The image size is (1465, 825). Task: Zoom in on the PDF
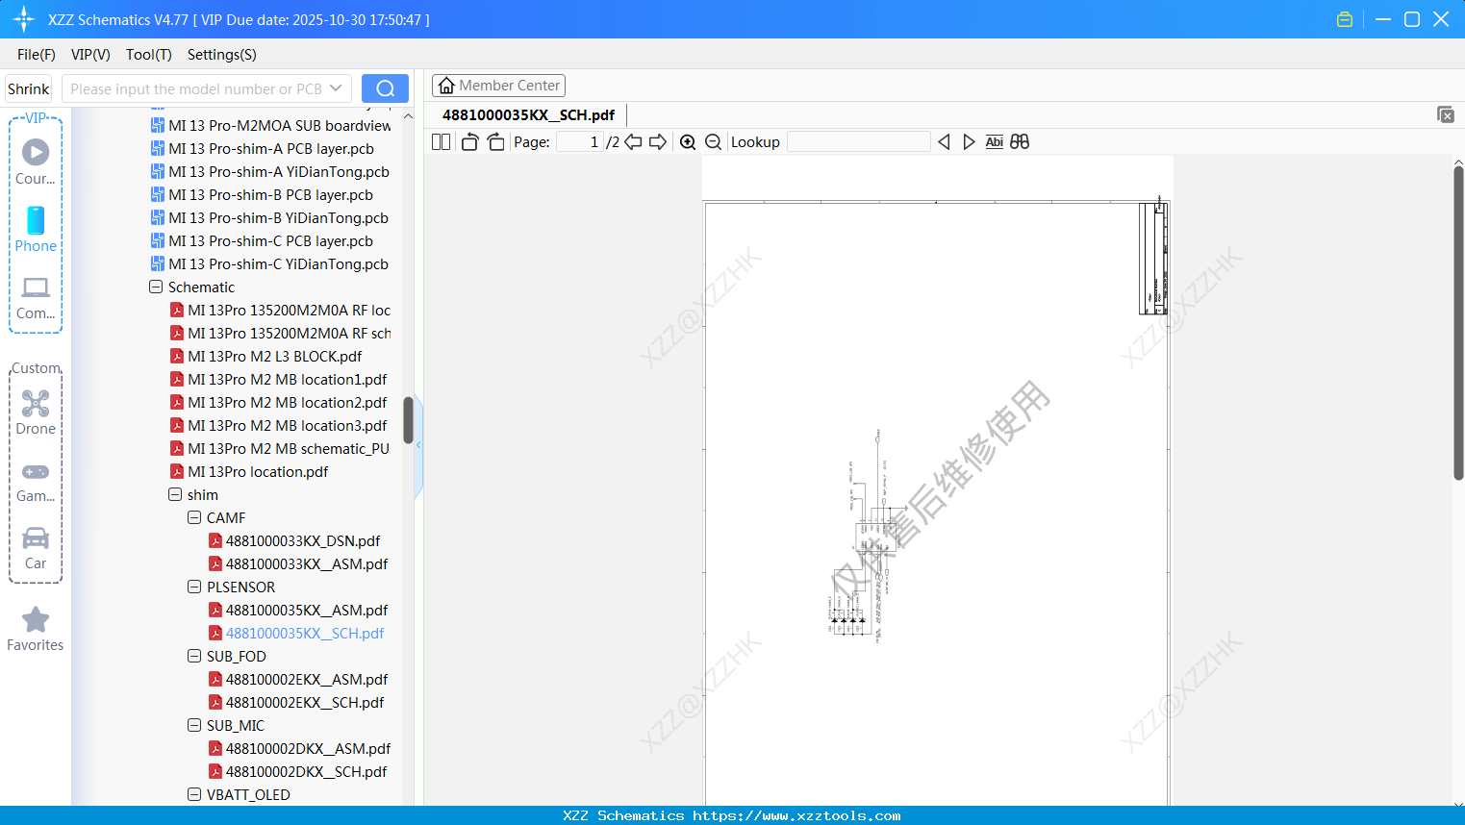pos(688,141)
